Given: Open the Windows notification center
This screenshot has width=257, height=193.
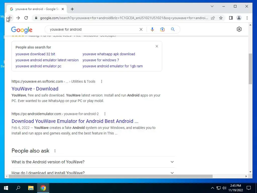Looking at the screenshot, I should point(249,188).
